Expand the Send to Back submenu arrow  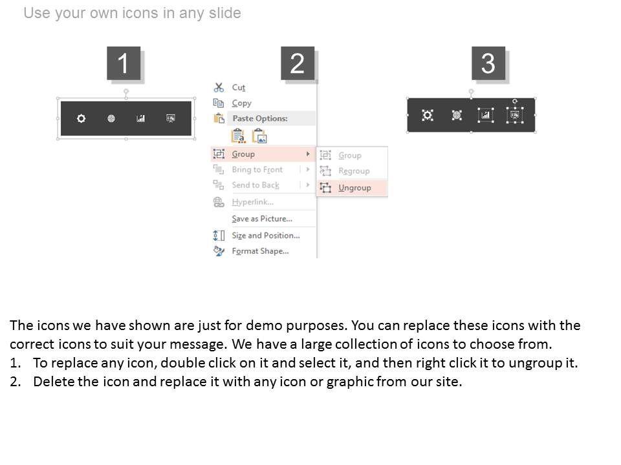(308, 185)
